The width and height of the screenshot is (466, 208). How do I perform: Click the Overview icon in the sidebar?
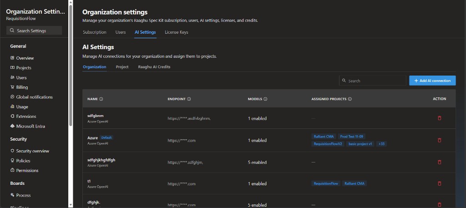(12, 58)
